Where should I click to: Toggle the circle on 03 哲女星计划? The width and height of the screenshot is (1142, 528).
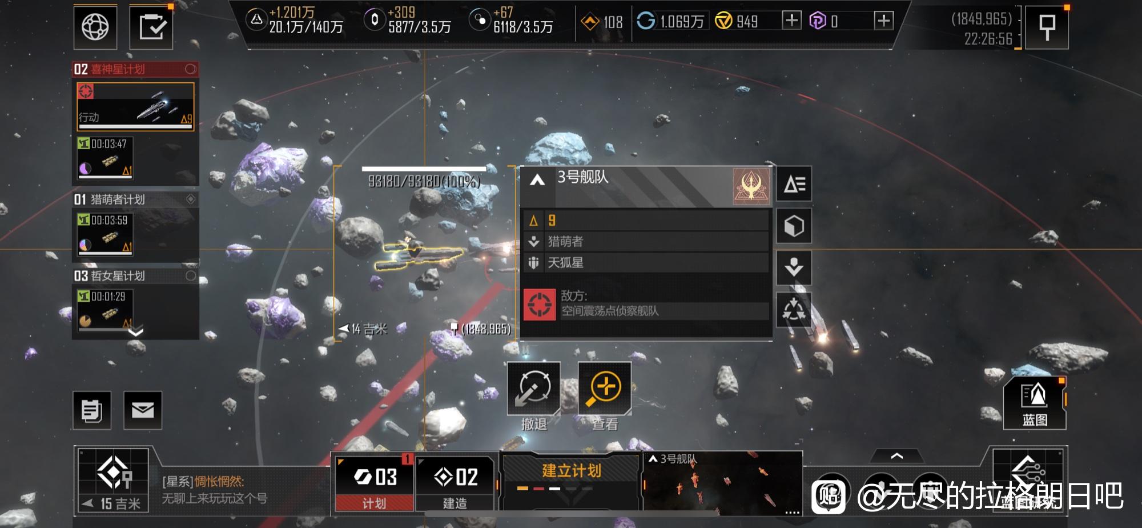tap(191, 276)
